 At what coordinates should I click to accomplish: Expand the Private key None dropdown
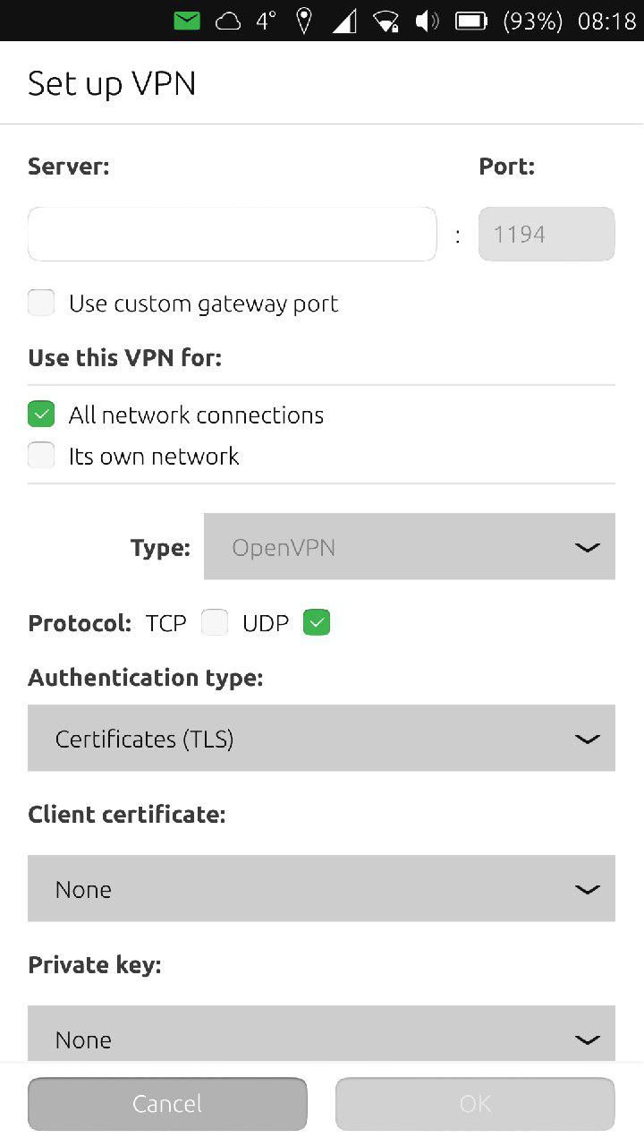(x=321, y=1033)
